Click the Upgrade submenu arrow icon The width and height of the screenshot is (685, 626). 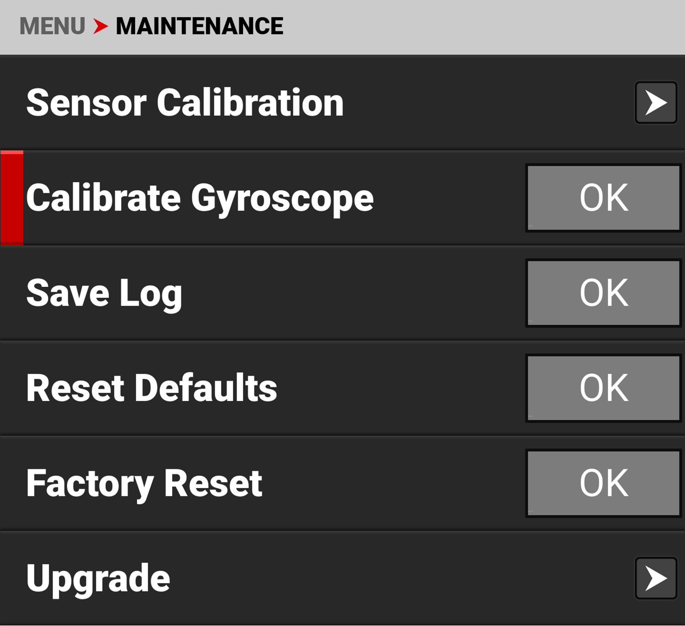tap(656, 578)
